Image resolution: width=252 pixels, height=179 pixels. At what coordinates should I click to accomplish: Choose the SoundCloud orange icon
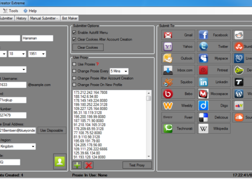[x=239, y=117]
